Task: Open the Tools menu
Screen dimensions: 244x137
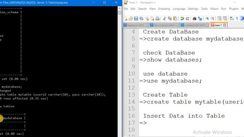Action: tap(204, 9)
